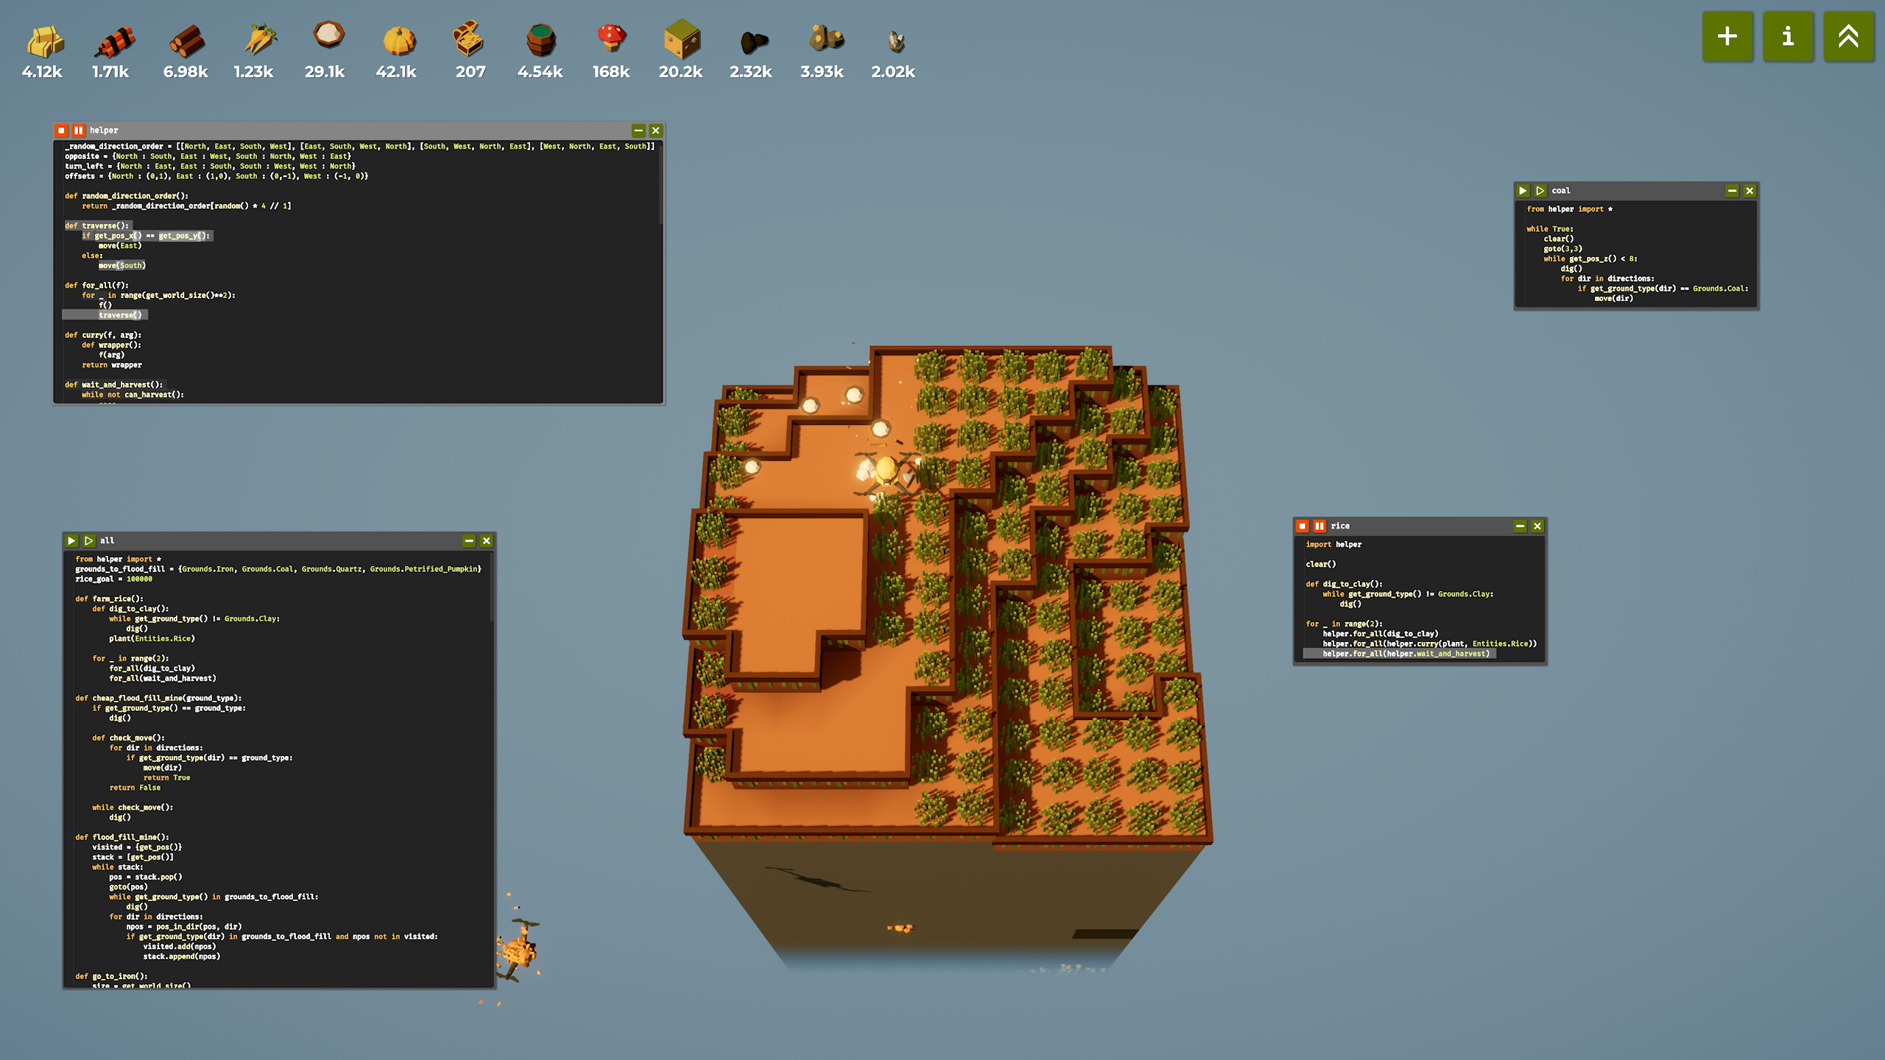This screenshot has width=1885, height=1060.
Task: Run the script in the all window
Action: (71, 540)
